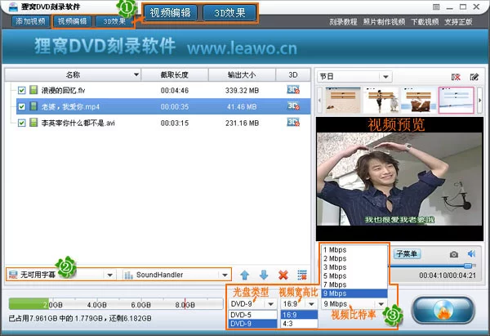Show previous templates with left arrow

click(319, 100)
